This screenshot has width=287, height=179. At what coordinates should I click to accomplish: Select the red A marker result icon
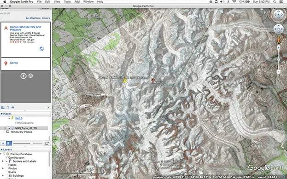pyautogui.click(x=6, y=28)
